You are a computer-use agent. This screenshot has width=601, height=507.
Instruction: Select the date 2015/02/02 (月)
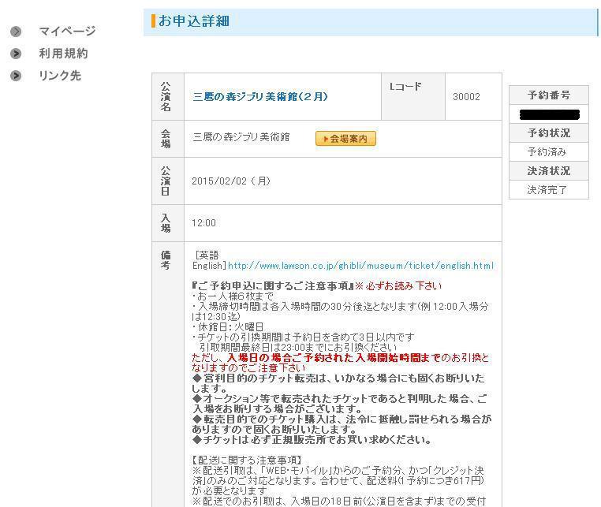[x=231, y=181]
